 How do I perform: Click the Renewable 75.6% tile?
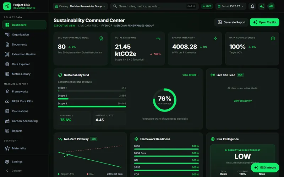(74, 118)
